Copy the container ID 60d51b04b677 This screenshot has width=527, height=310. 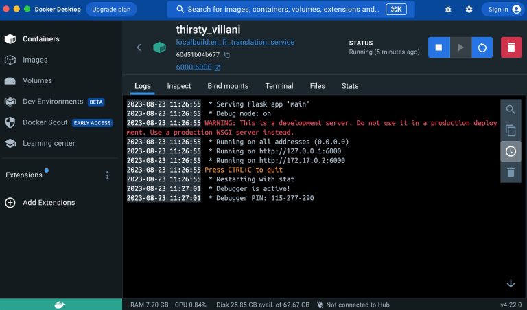point(227,54)
